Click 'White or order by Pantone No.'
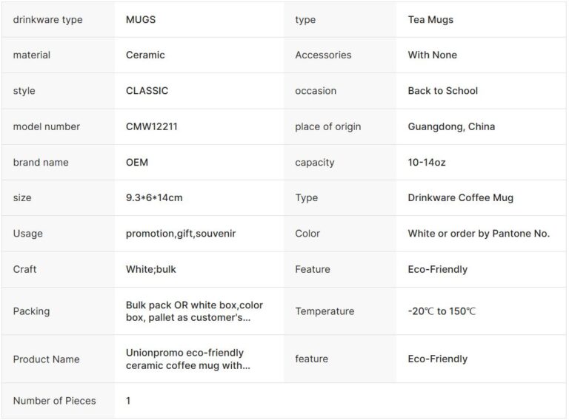Image resolution: width=569 pixels, height=420 pixels. point(479,234)
